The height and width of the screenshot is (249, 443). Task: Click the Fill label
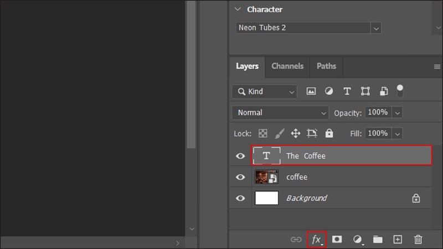pos(356,134)
